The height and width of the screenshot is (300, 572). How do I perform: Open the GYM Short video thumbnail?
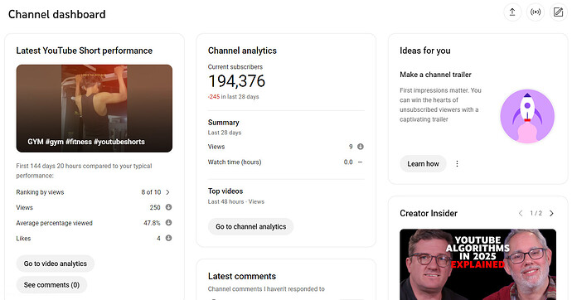[95, 109]
